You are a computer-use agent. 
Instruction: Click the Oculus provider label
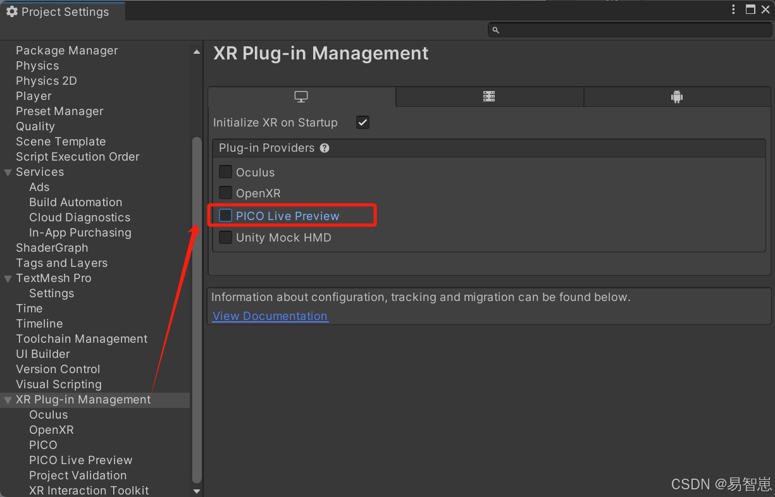click(255, 173)
